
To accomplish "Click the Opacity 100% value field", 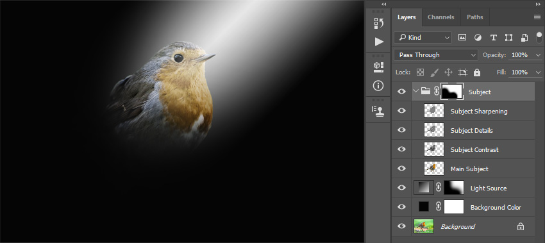I will [x=521, y=55].
